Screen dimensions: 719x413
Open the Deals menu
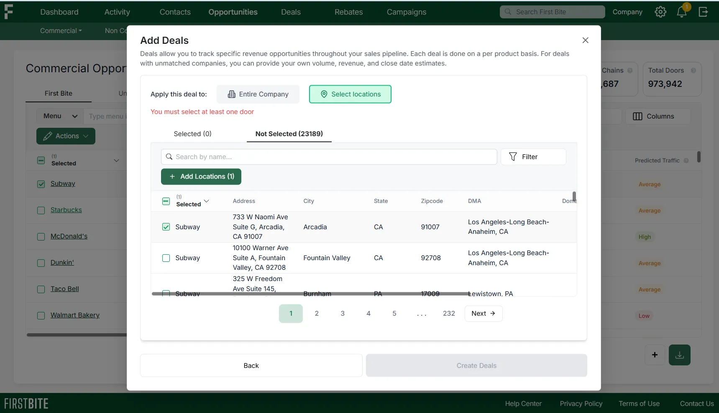tap(291, 12)
